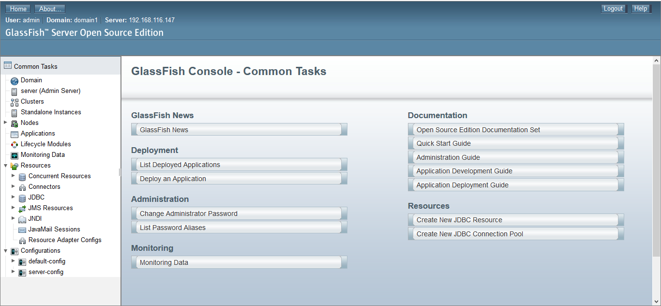Viewport: 661px width, 306px height.
Task: Click the scrollbar down arrow
Action: coord(657,302)
